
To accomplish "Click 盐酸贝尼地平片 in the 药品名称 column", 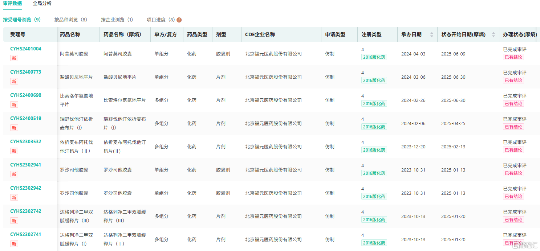I will click(x=76, y=77).
